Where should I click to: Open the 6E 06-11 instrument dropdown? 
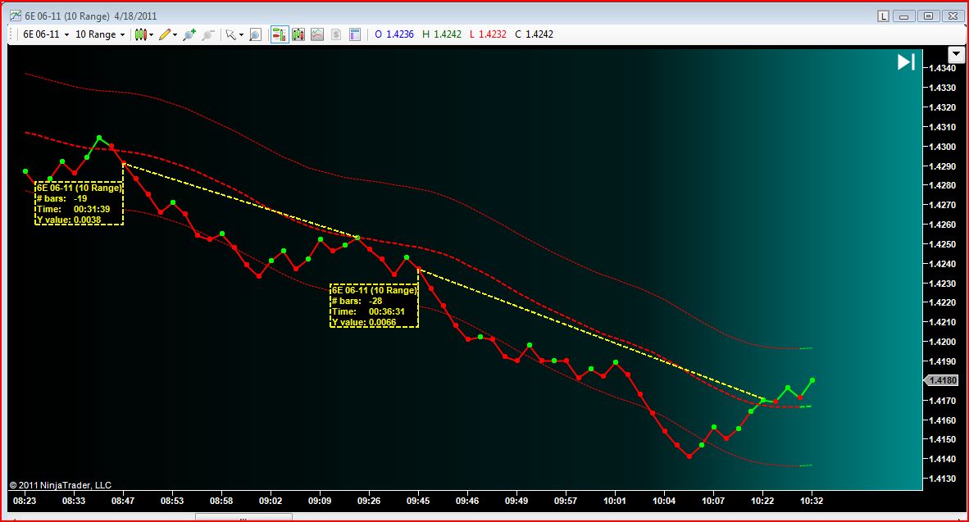[x=46, y=34]
